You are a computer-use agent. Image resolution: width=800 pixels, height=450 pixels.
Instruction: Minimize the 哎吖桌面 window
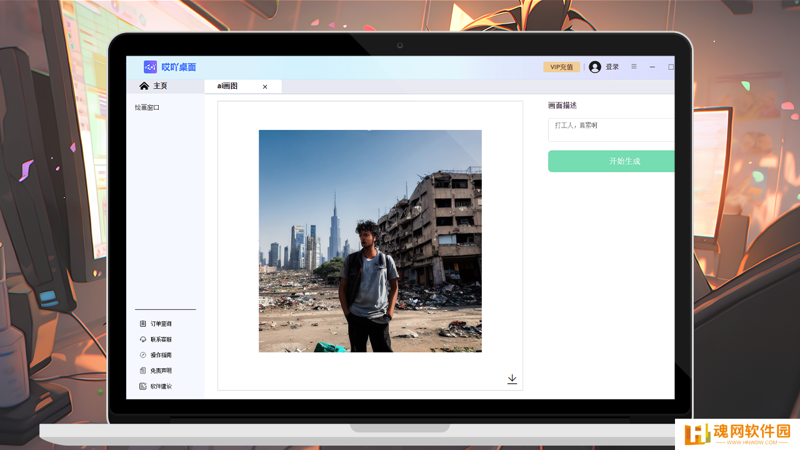pos(652,67)
